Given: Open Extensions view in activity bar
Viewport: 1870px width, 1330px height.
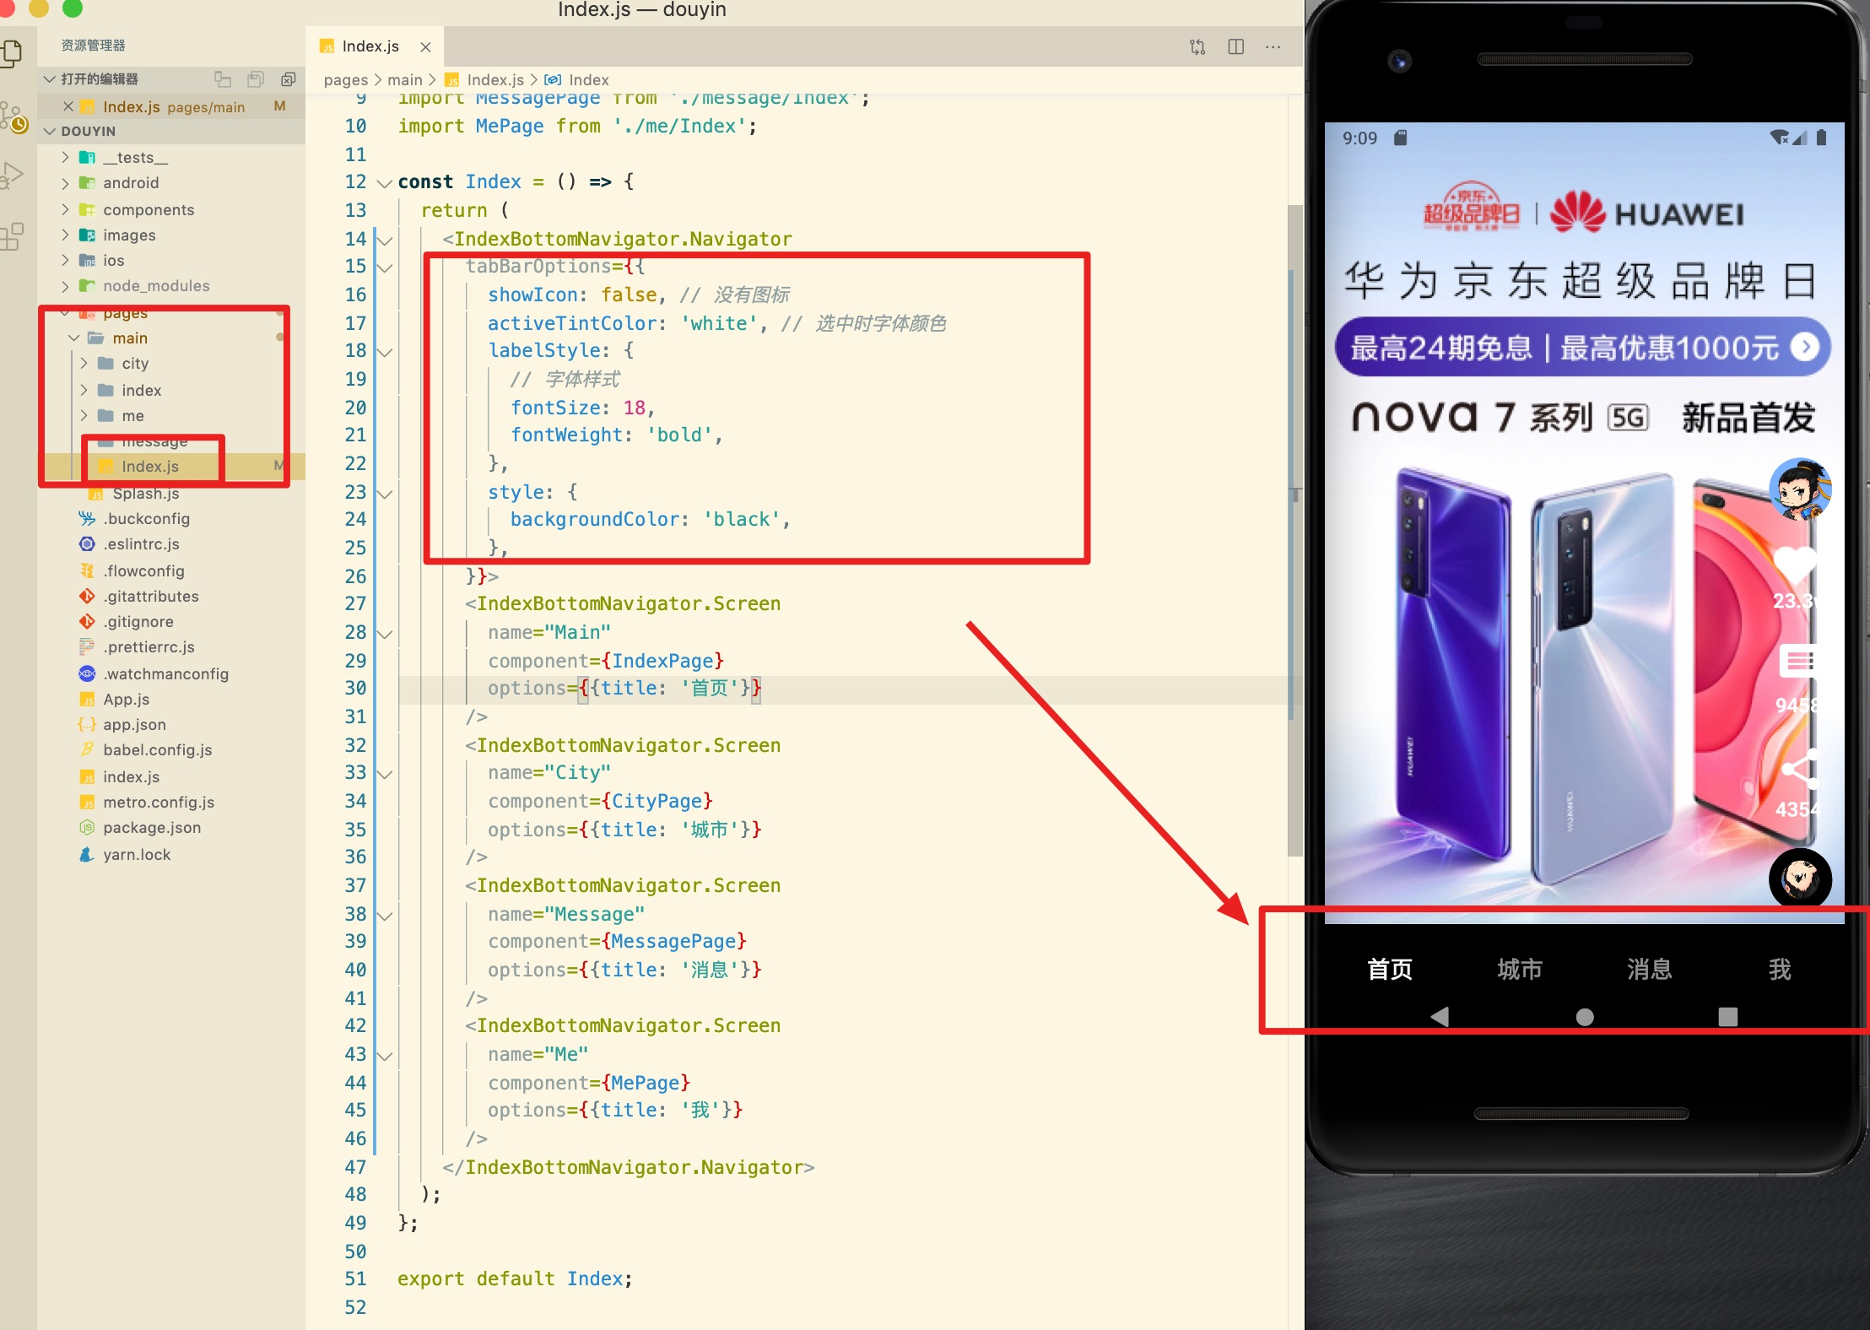Looking at the screenshot, I should (12, 236).
